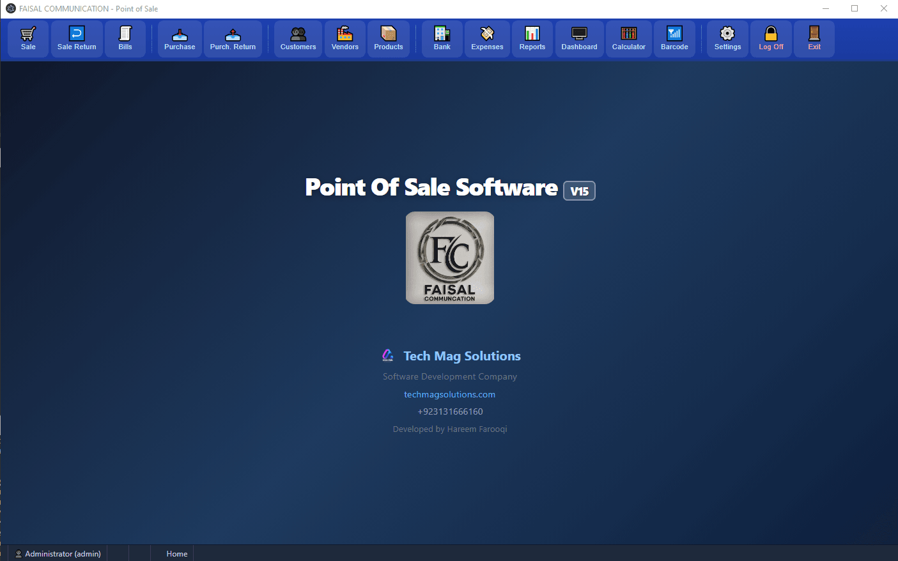Click the Faisal Communication logo

pyautogui.click(x=449, y=257)
